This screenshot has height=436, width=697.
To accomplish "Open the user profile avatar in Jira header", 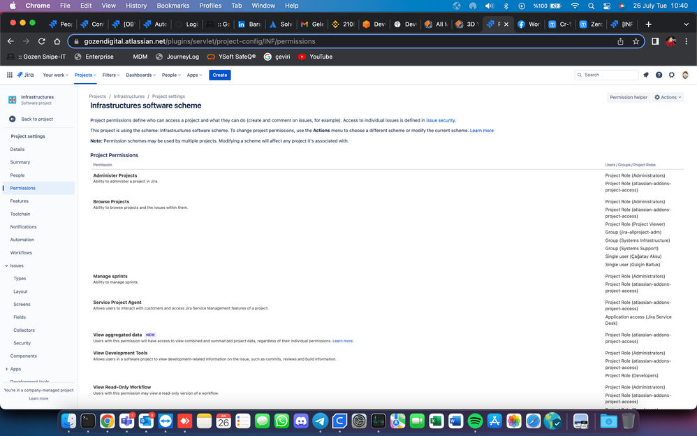I will tap(685, 75).
